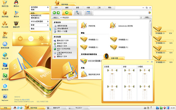Open the Views toolbar icon
Image resolution: width=176 pixels, height=110 pixels.
(x=88, y=12)
